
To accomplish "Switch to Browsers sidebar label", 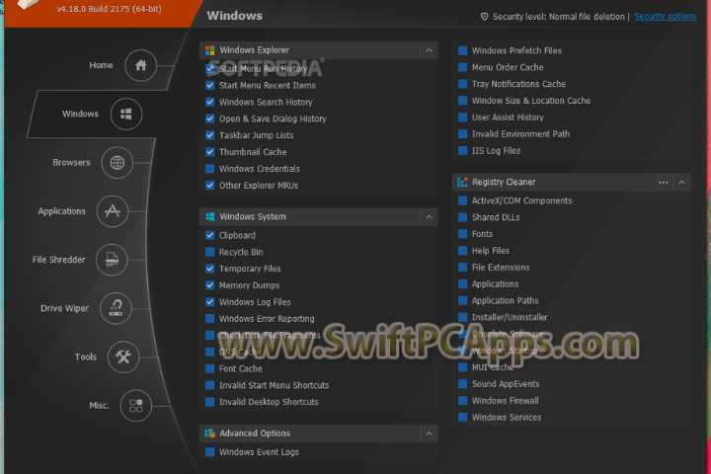I will click(71, 162).
